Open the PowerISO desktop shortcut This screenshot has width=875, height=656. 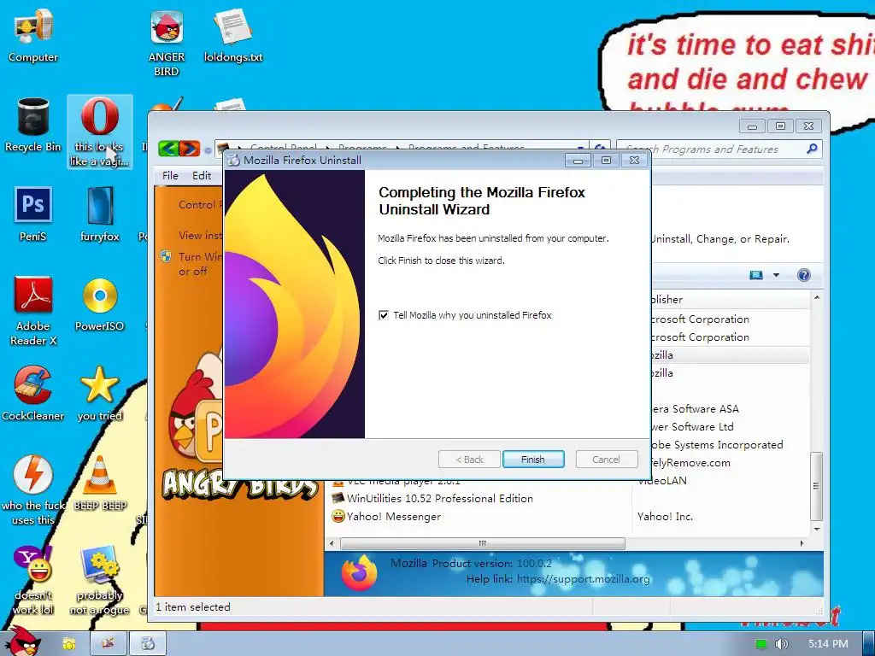pos(99,305)
